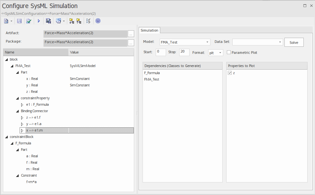The width and height of the screenshot is (315, 195).
Task: Run simulation with the blue play icon
Action: point(39,21)
